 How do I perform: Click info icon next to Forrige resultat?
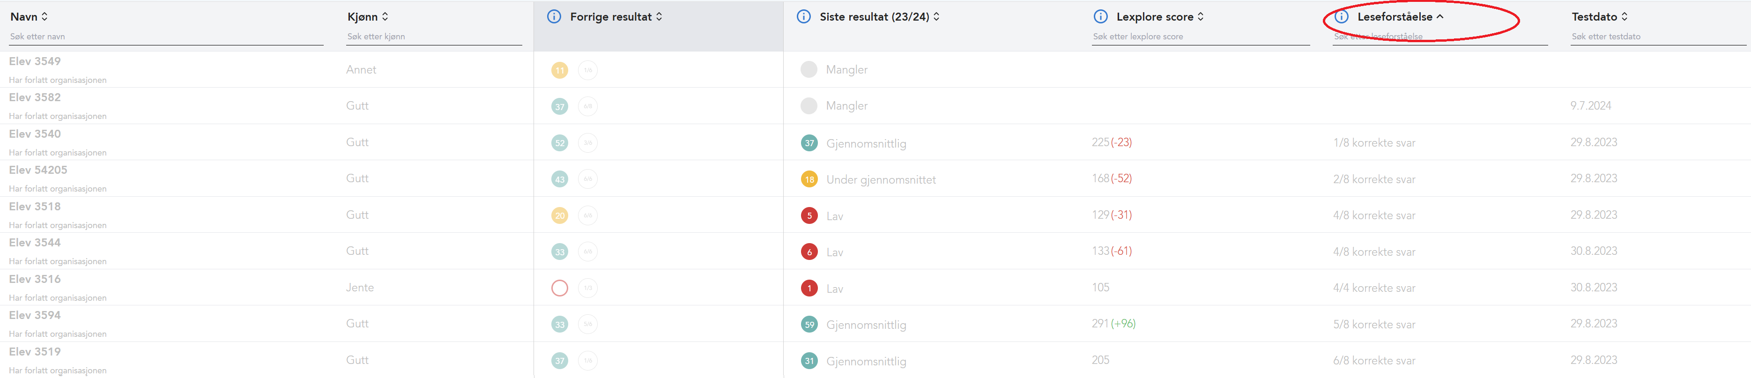point(554,16)
